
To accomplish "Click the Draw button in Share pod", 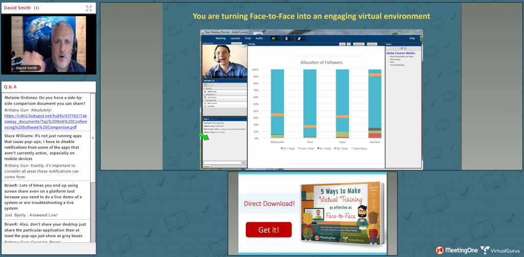I will click(342, 44).
